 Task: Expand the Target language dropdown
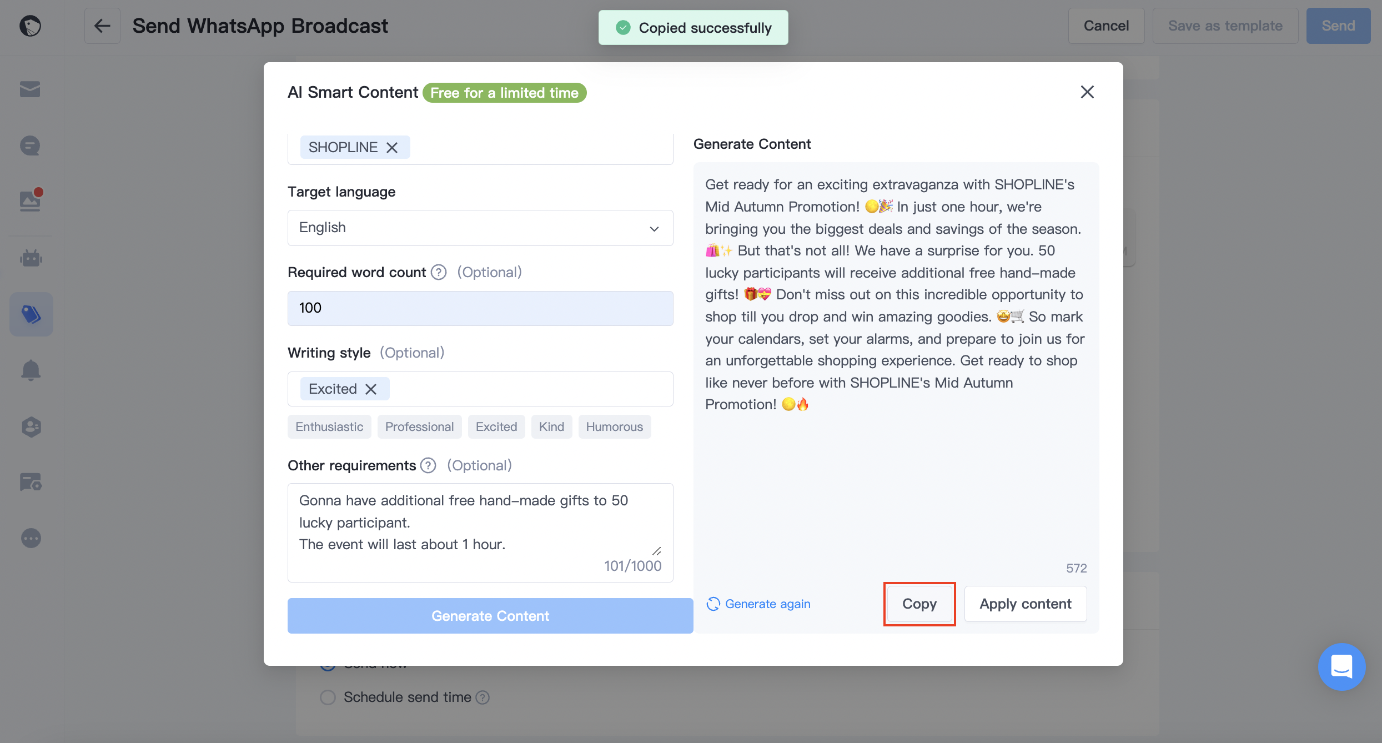point(480,228)
